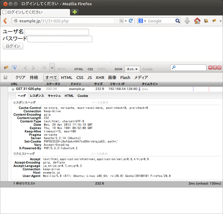Select the ログインしてください browser tab
This screenshot has width=223, height=214.
pos(35,12)
